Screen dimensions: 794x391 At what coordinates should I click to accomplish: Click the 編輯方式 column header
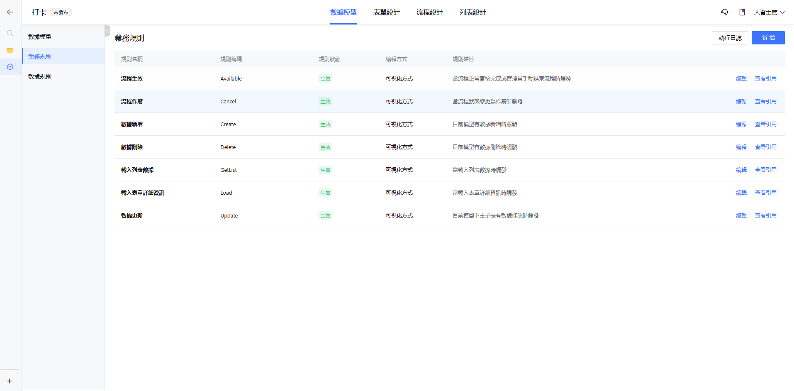tap(397, 59)
